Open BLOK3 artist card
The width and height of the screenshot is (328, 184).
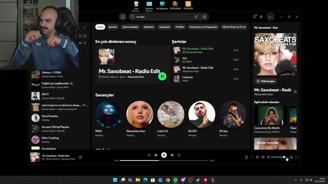(x=202, y=119)
